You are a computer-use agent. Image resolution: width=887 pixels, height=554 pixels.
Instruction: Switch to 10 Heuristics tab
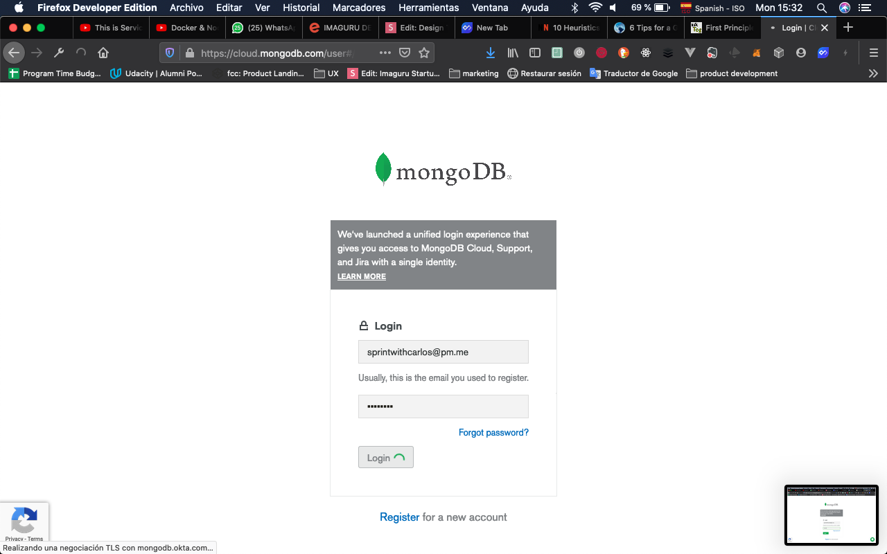point(568,28)
